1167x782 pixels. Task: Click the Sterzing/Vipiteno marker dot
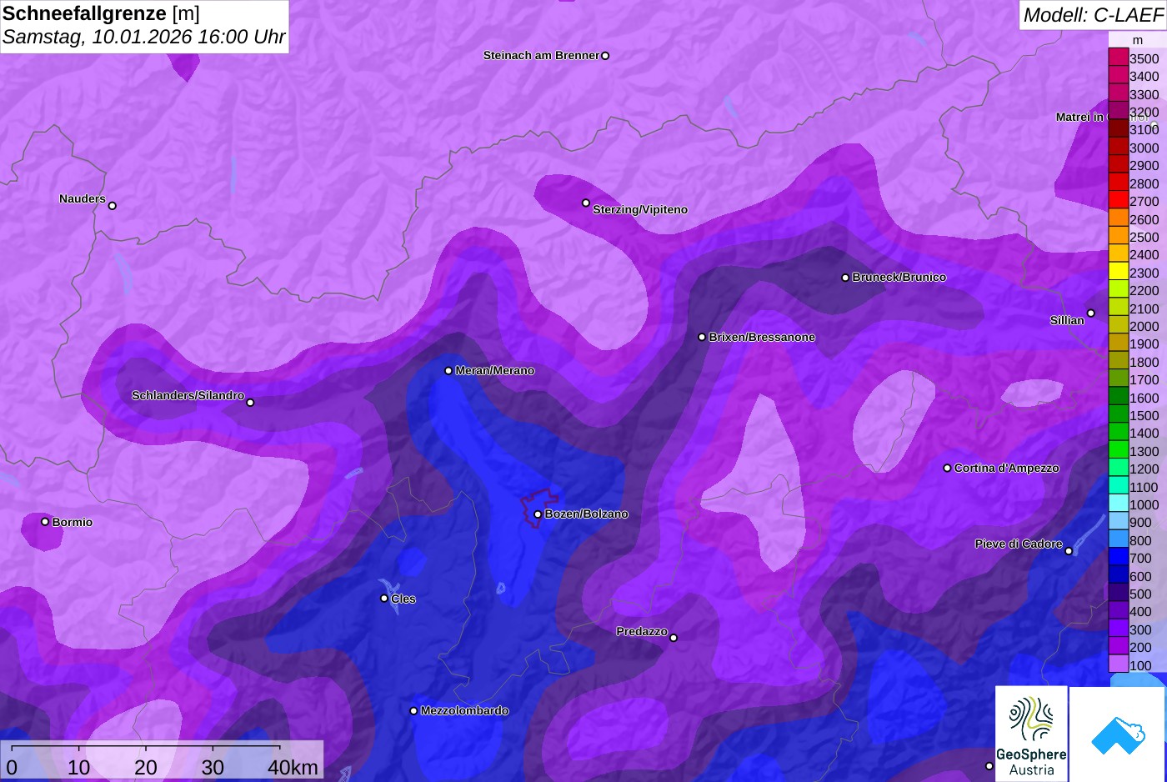[586, 203]
